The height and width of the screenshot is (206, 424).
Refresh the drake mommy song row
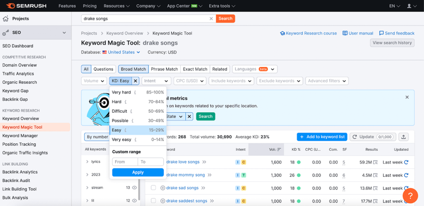tap(406, 175)
